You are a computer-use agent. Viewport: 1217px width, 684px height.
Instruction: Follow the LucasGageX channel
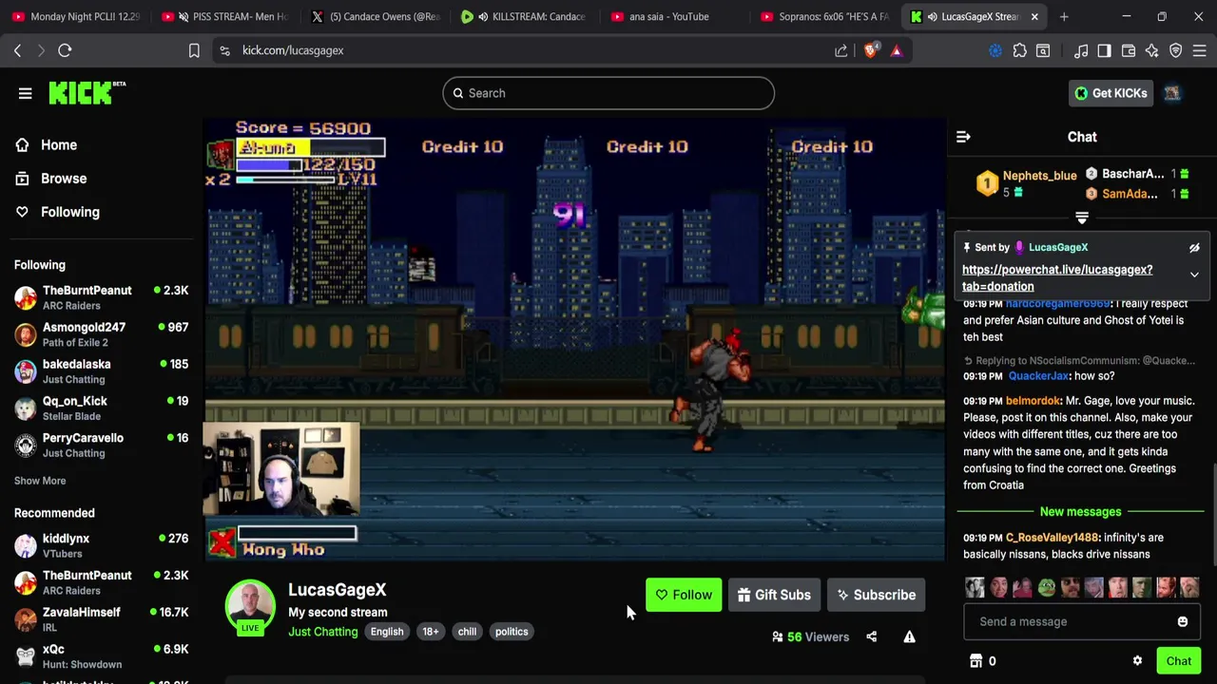click(x=684, y=595)
